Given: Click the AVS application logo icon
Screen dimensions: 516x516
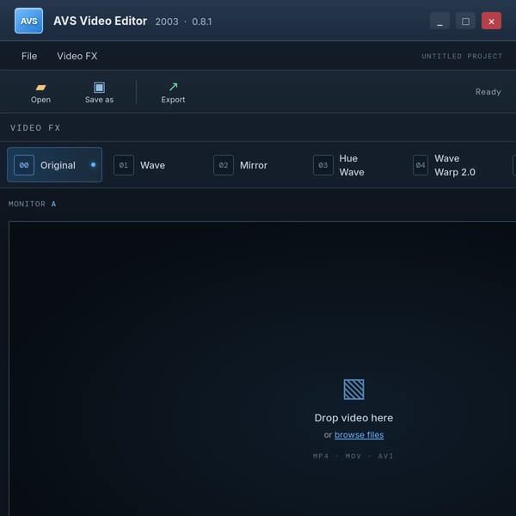Looking at the screenshot, I should pyautogui.click(x=28, y=21).
